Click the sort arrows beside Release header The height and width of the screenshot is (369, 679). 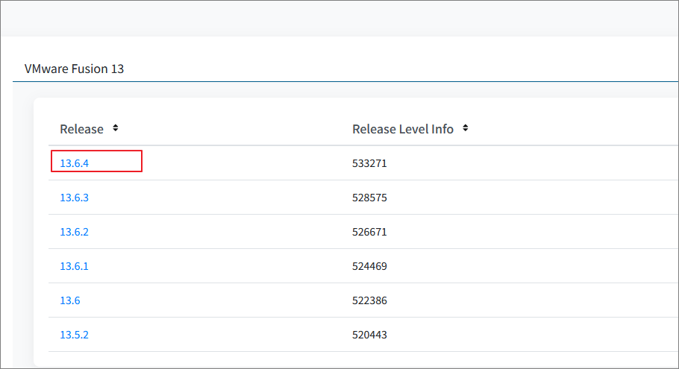(116, 128)
